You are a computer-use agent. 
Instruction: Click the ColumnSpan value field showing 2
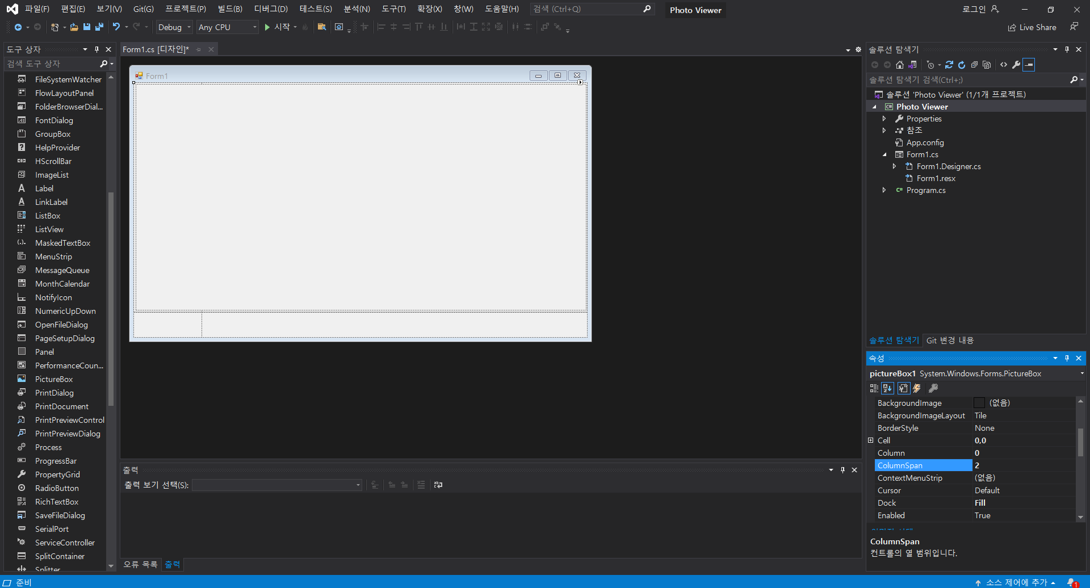click(x=1024, y=465)
